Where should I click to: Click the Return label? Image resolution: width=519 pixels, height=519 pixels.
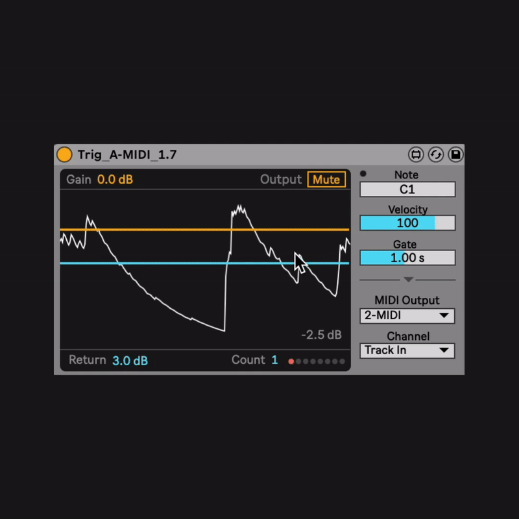(x=88, y=360)
